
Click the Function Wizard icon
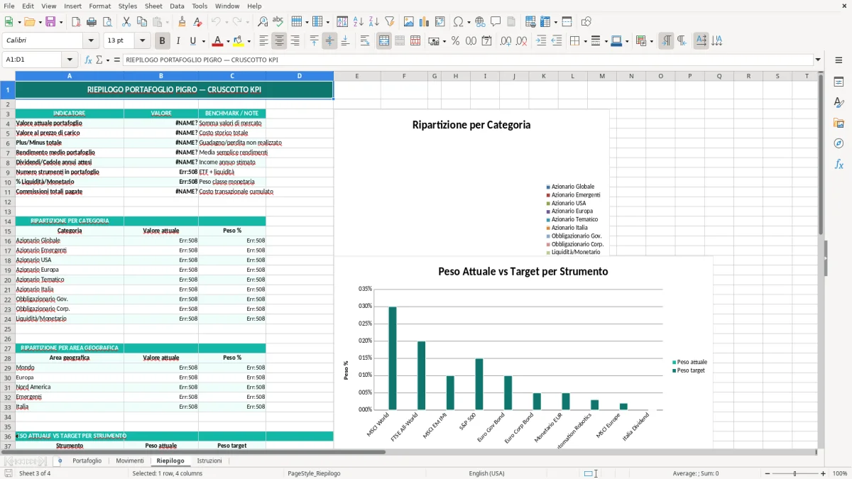click(88, 60)
